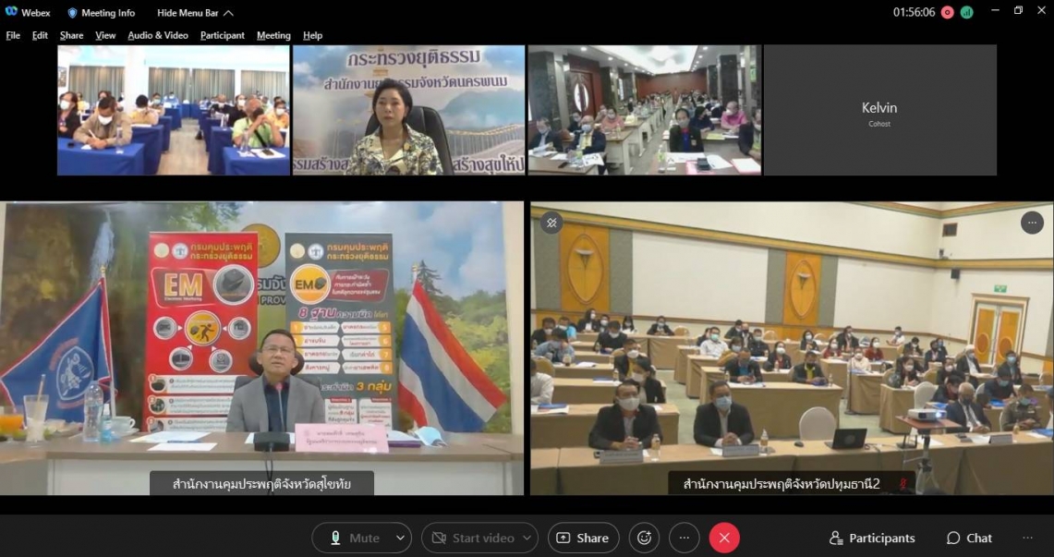
Task: Open the Edit menu
Action: [40, 36]
